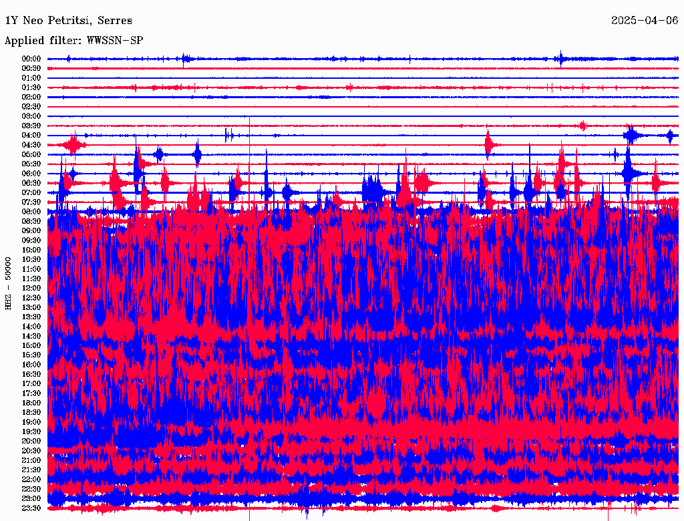Choose the 16:00 time row label
The width and height of the screenshot is (684, 521).
31,365
